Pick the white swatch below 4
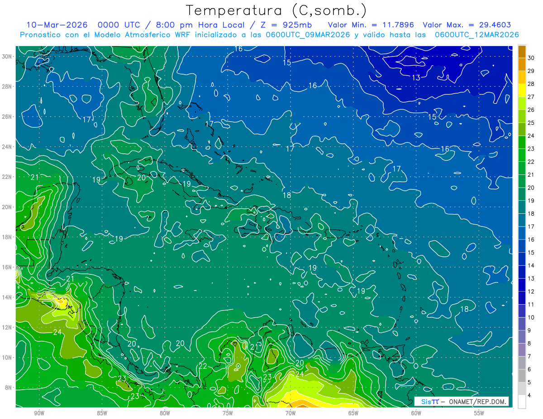Screen dimensions: 543x419 (x=522, y=402)
